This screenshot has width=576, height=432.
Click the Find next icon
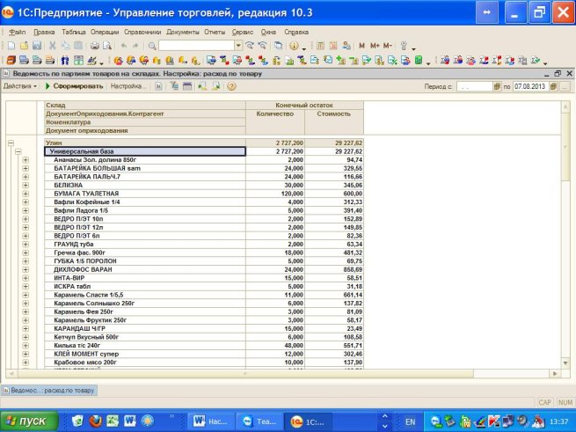pos(250,46)
